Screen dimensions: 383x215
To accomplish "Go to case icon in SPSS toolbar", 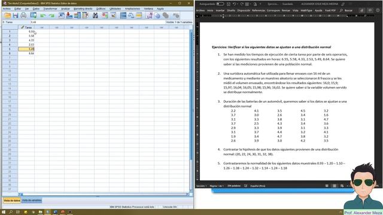I will pos(61,16).
